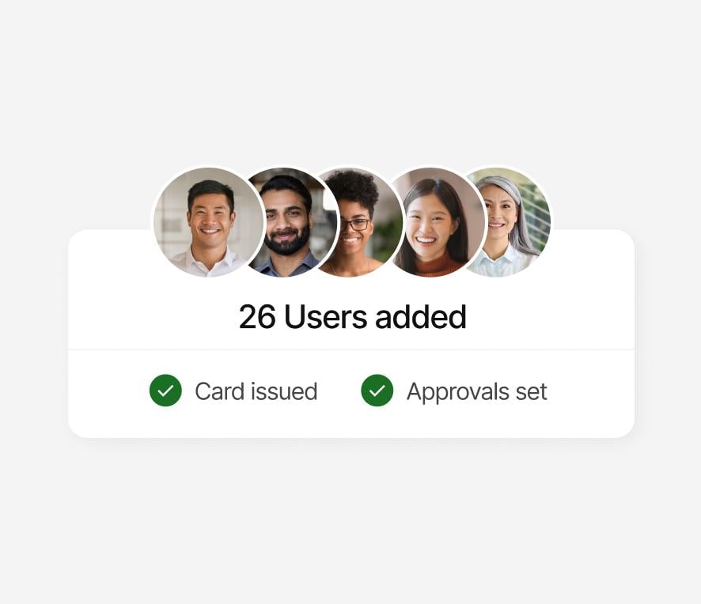Click the word "added" in the heading

pyautogui.click(x=421, y=317)
